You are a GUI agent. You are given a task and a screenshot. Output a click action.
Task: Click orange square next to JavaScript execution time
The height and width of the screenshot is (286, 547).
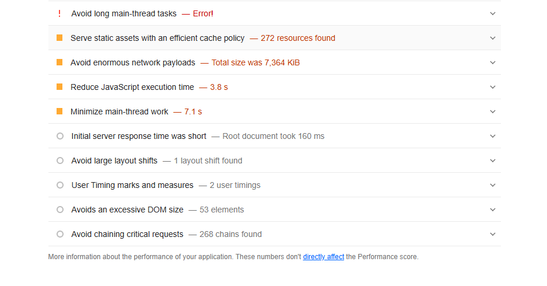click(59, 87)
